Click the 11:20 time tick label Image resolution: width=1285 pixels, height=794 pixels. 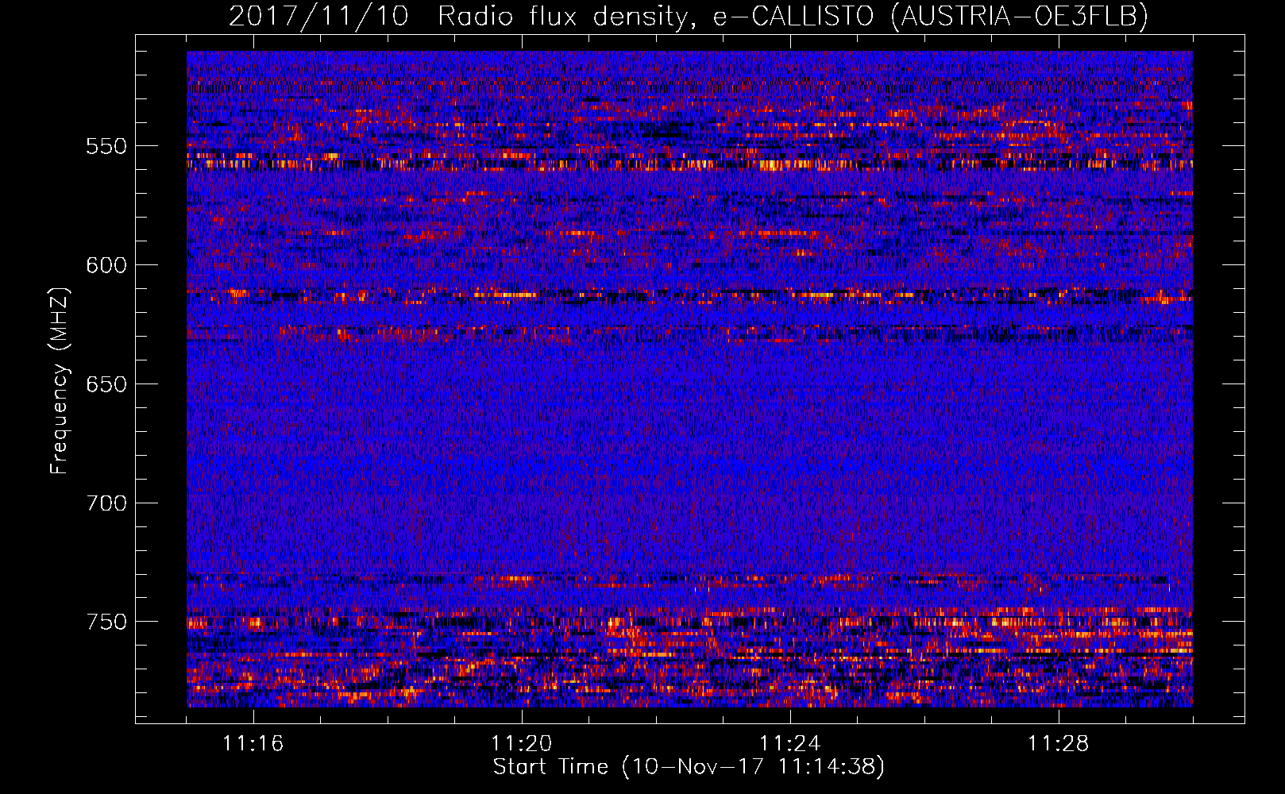pos(522,744)
